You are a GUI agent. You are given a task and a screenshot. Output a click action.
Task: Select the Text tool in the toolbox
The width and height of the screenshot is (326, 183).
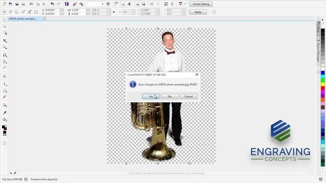5,76
